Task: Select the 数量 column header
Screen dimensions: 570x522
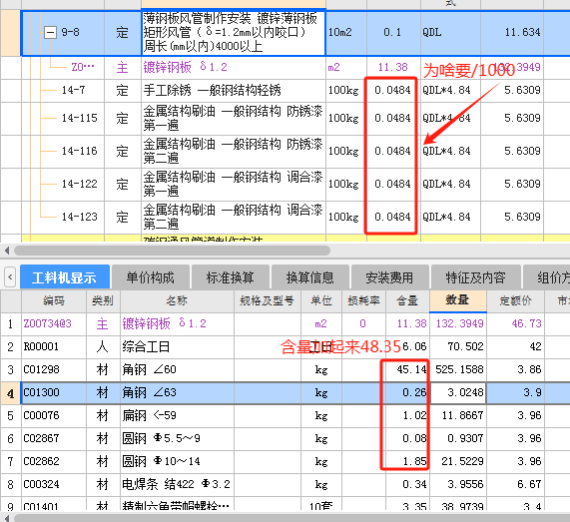Action: pyautogui.click(x=457, y=300)
